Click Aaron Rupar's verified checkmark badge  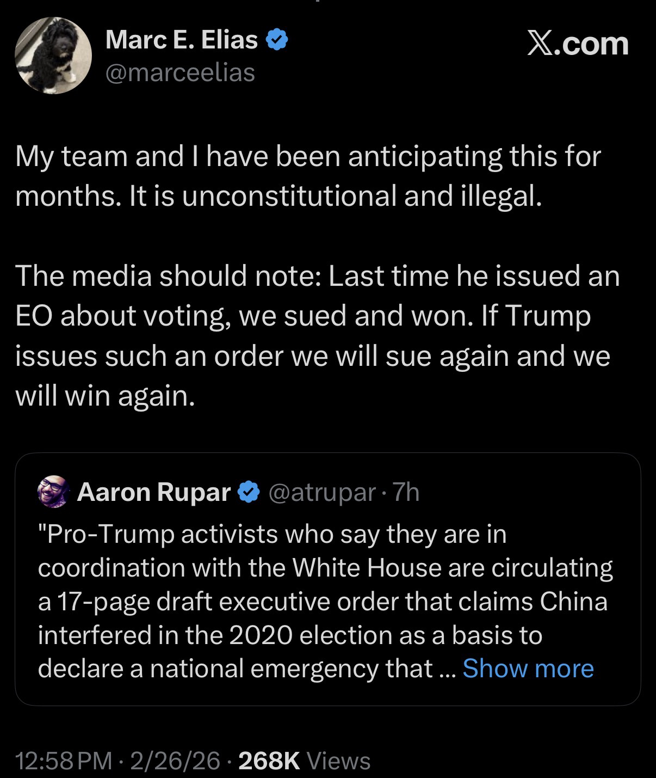pos(249,492)
